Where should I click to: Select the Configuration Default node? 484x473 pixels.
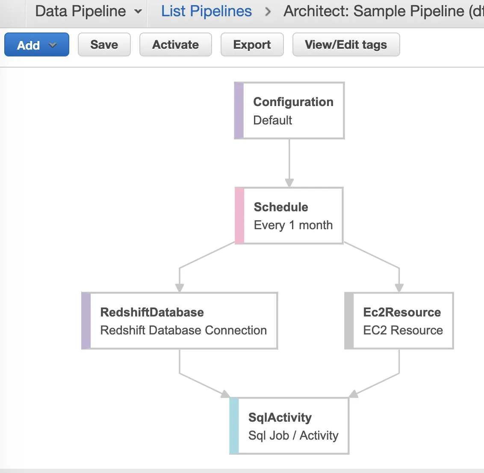(x=293, y=111)
